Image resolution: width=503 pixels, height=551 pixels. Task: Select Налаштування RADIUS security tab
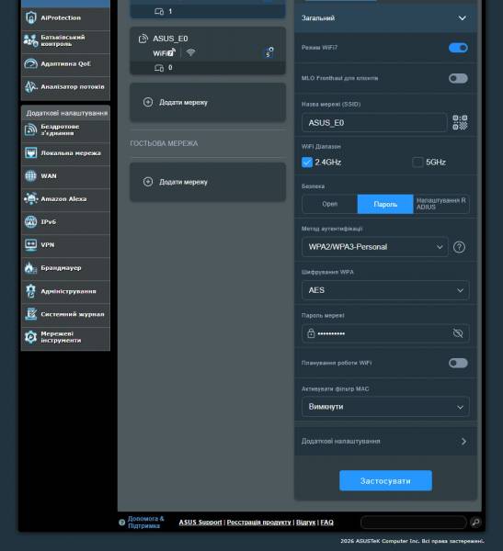[441, 204]
